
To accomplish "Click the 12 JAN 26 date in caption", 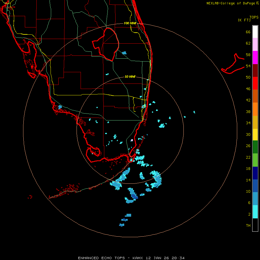I will [x=157, y=258].
